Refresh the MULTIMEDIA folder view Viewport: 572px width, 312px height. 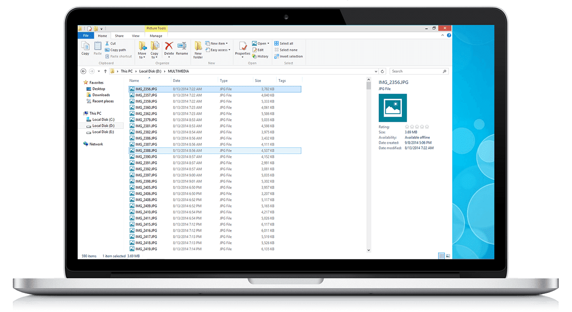[383, 71]
